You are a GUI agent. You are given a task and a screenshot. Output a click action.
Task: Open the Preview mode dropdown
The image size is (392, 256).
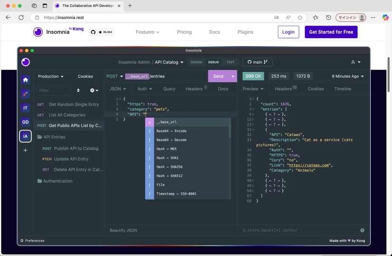[253, 89]
